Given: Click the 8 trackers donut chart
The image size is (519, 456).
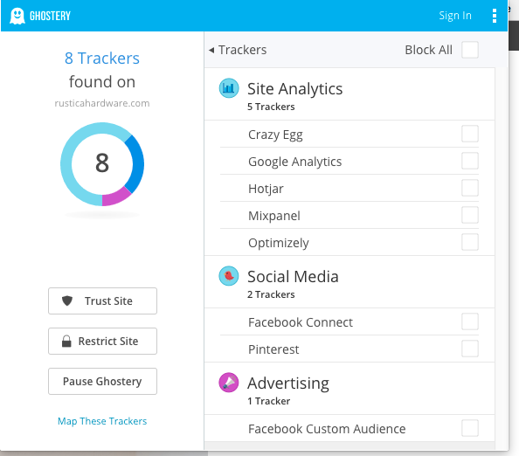Looking at the screenshot, I should tap(102, 164).
